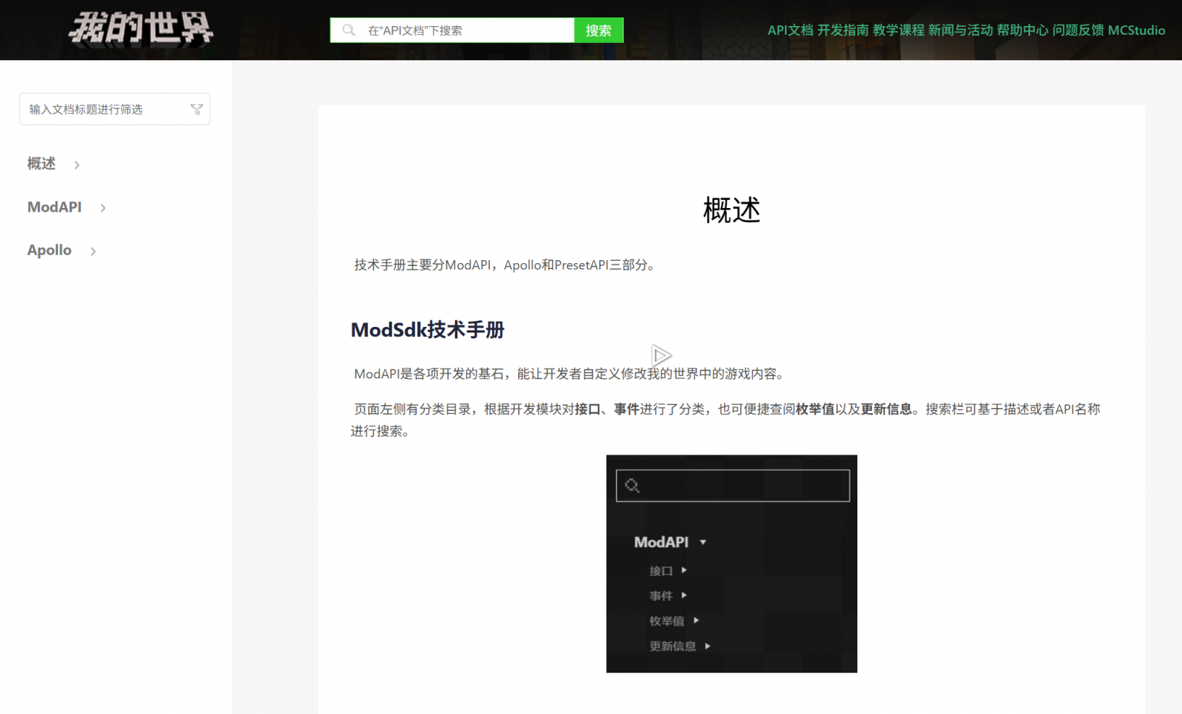1182x714 pixels.
Task: Expand the chevron next to 概述
Action: (x=77, y=165)
